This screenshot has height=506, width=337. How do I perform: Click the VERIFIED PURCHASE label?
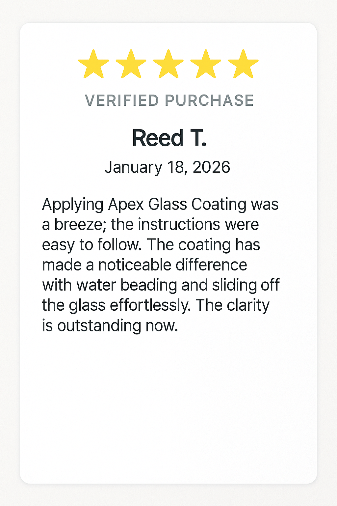pyautogui.click(x=169, y=100)
